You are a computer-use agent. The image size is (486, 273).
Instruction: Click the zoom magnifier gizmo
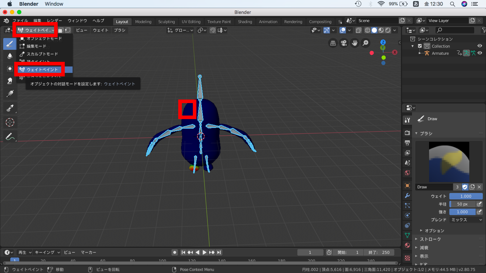tap(365, 43)
